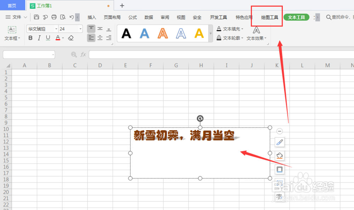Select the text box style icon in floating toolbar

(x=279, y=183)
